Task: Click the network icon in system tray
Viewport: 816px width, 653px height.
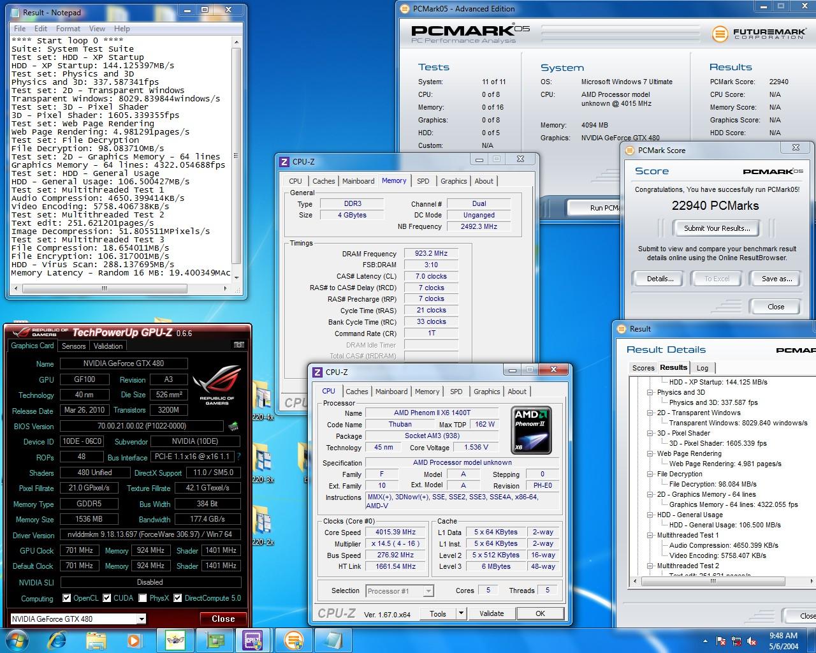Action: (737, 640)
